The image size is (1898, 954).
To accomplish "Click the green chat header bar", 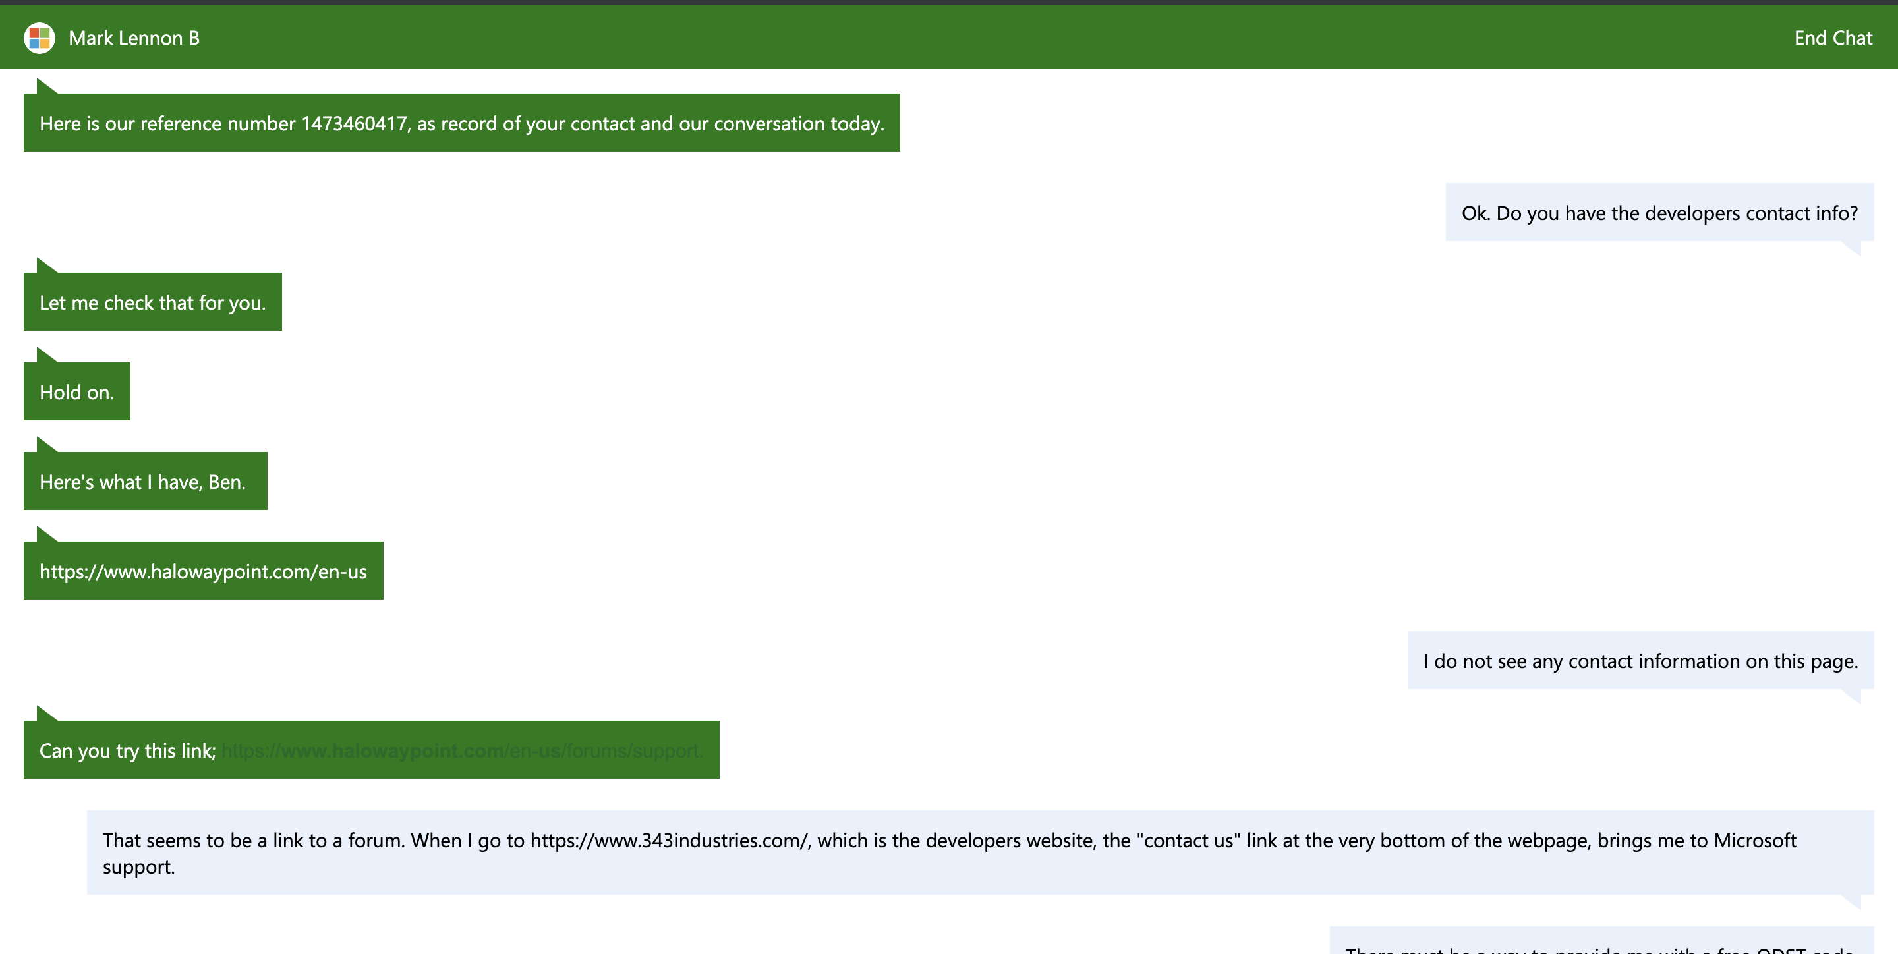I will click(949, 38).
